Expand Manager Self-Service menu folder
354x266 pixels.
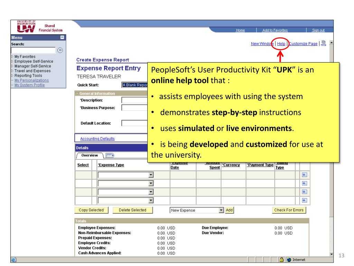12,66
